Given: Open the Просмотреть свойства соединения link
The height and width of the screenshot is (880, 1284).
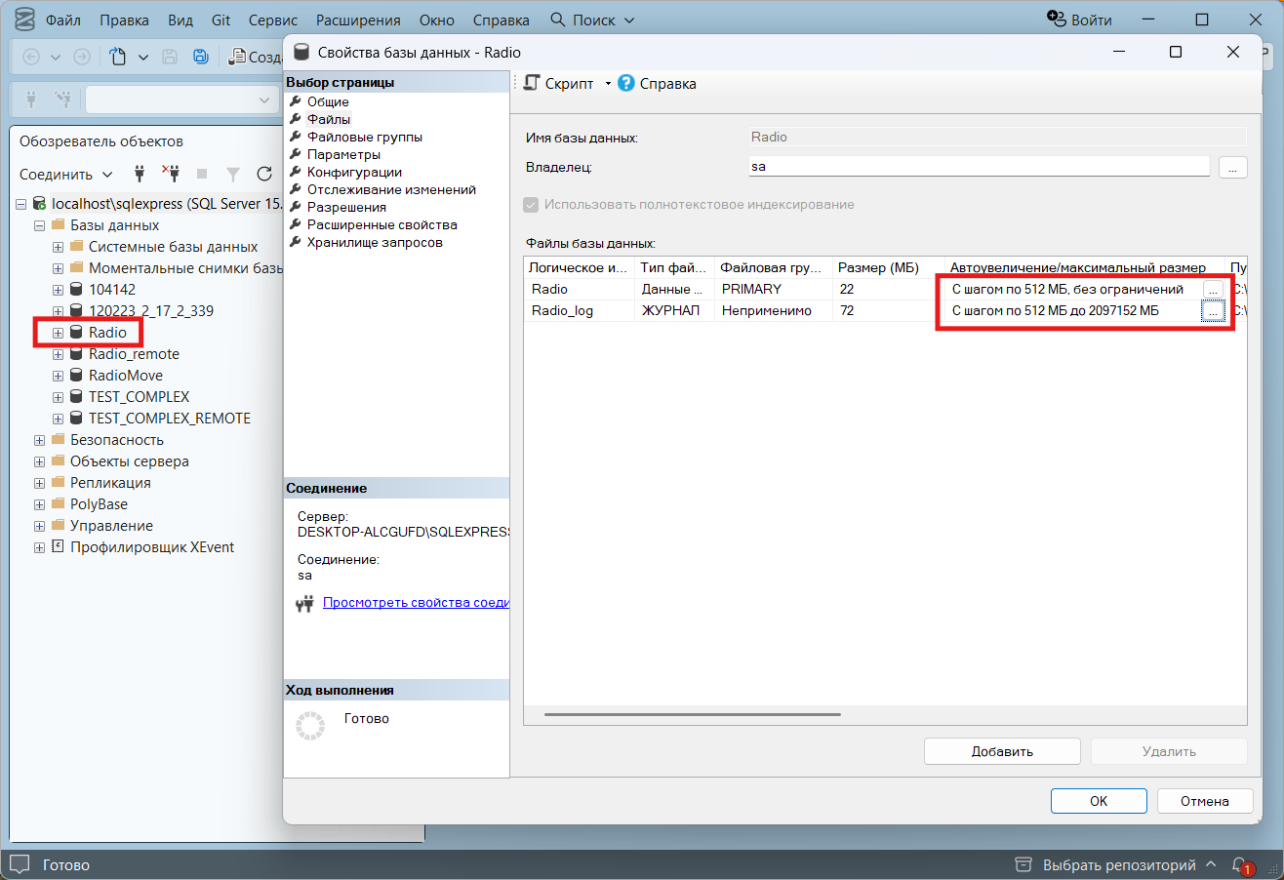Looking at the screenshot, I should click(416, 603).
